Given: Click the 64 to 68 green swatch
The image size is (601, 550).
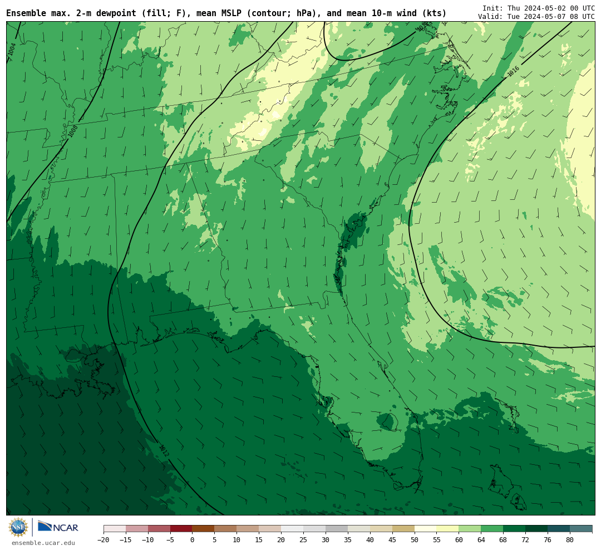Looking at the screenshot, I should pos(492,529).
